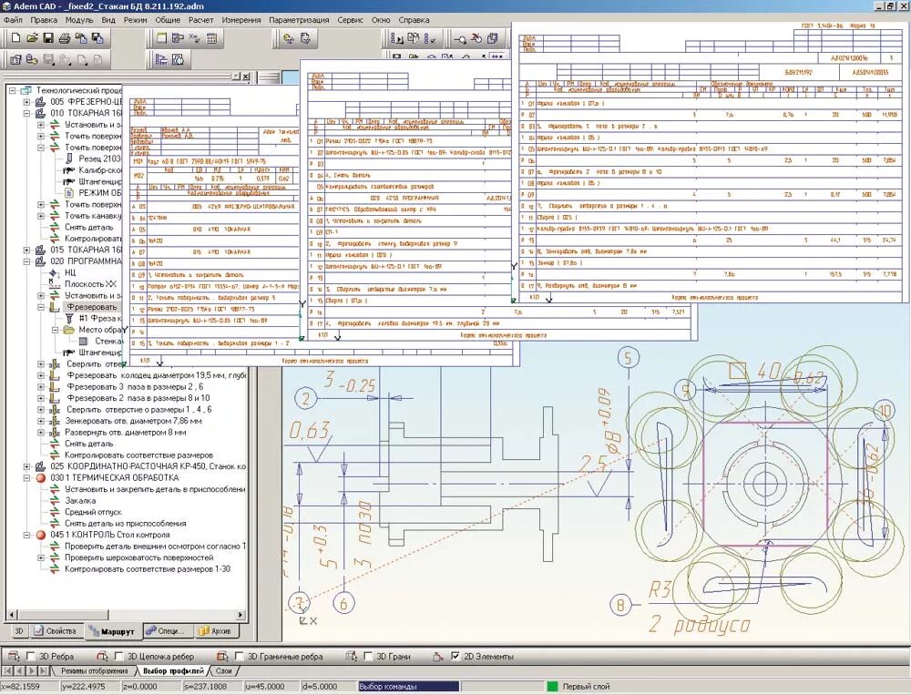Collapse the 030 1 ТЕРМИЧЕСКАЯ ОБРАБОТКА node
The image size is (911, 695).
point(26,477)
